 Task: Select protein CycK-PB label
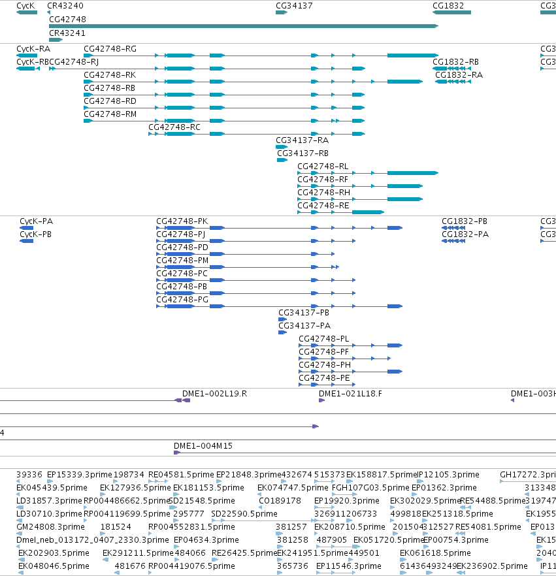click(36, 234)
